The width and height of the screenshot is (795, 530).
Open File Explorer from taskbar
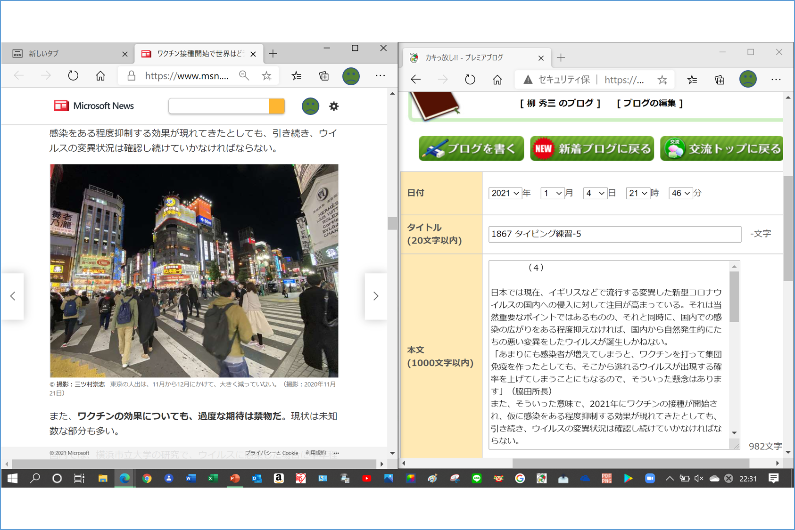tap(102, 479)
